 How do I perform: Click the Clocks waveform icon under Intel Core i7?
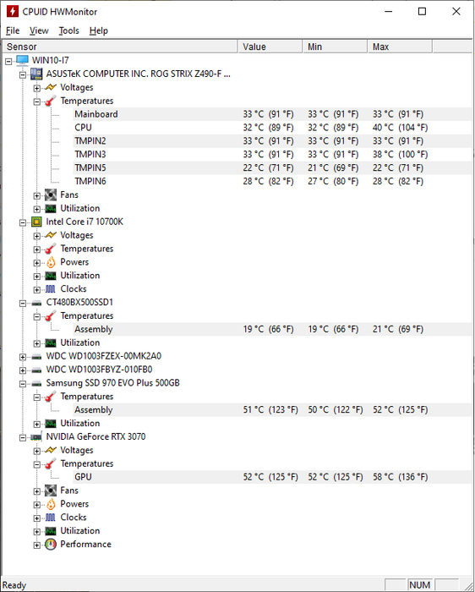tap(51, 289)
